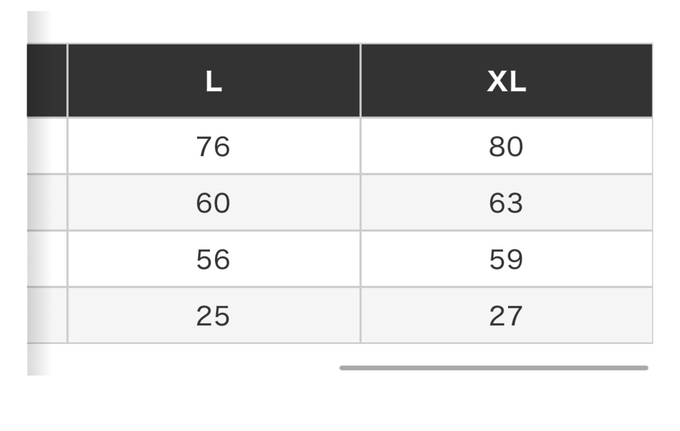The height and width of the screenshot is (431, 680).
Task: Select the cell with value 60
Action: 214,203
